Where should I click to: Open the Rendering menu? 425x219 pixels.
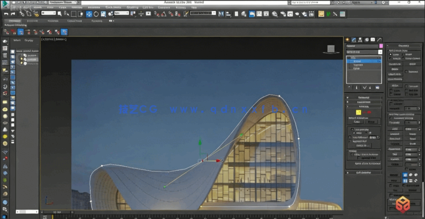pyautogui.click(x=132, y=7)
